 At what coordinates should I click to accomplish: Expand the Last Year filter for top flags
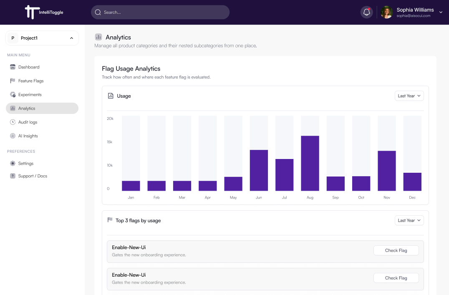click(409, 220)
